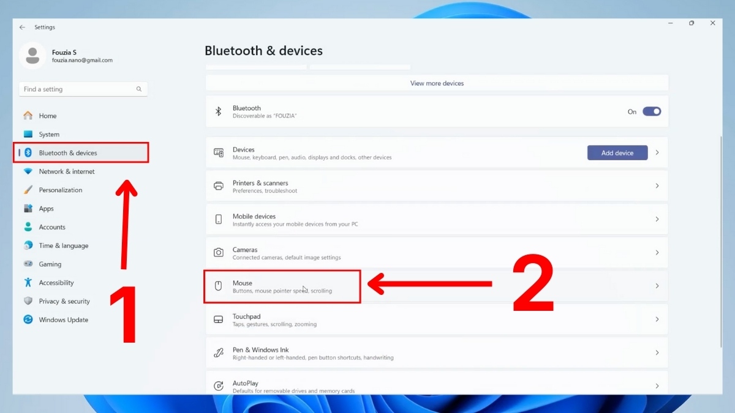Click the user profile avatar
Viewport: 735px width, 413px height.
point(32,56)
